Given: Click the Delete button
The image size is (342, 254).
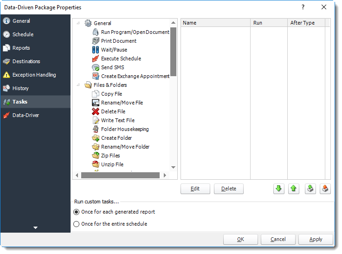Looking at the screenshot, I should (229, 189).
